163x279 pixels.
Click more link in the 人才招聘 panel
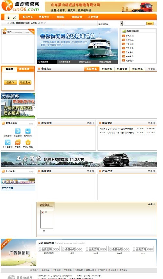click(x=31, y=172)
